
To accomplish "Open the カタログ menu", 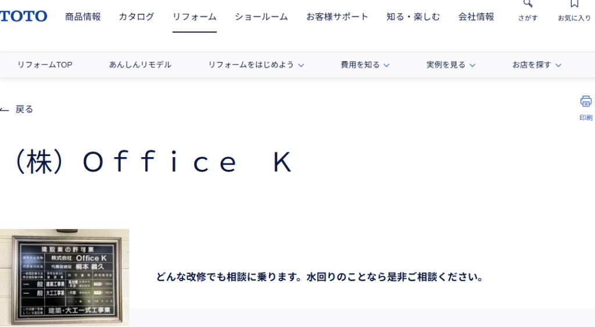I will pyautogui.click(x=137, y=17).
